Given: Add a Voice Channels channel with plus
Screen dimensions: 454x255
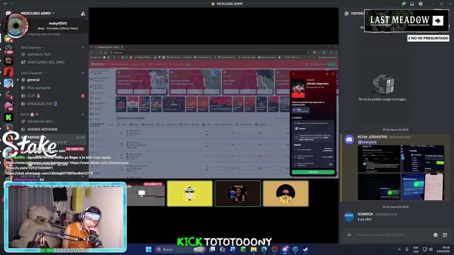Looking at the screenshot, I should click(83, 73).
